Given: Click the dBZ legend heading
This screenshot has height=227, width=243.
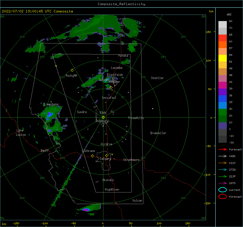Looking at the screenshot, I should pyautogui.click(x=229, y=14).
